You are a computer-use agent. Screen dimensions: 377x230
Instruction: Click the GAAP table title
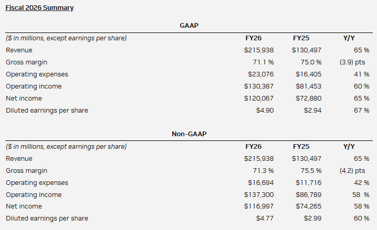click(x=188, y=24)
